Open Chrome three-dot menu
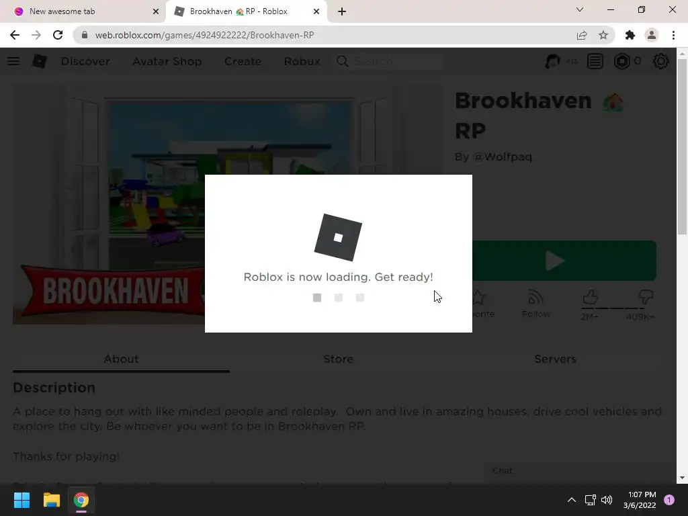Viewport: 688px width, 516px height. pyautogui.click(x=673, y=35)
